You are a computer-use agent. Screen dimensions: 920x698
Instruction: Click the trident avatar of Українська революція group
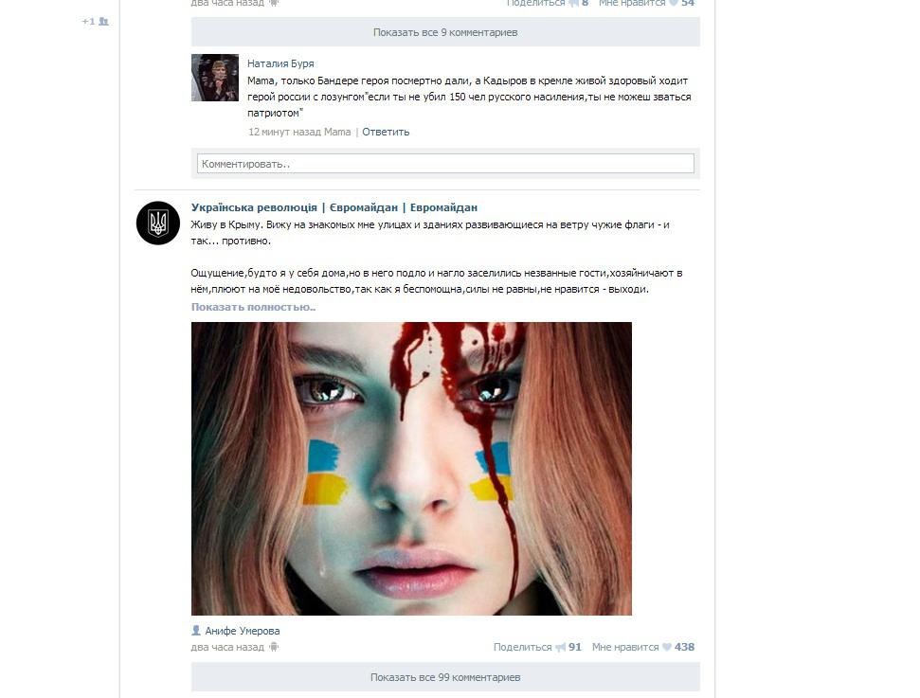point(158,223)
